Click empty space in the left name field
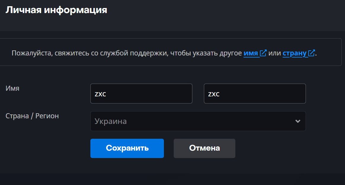 point(154,93)
